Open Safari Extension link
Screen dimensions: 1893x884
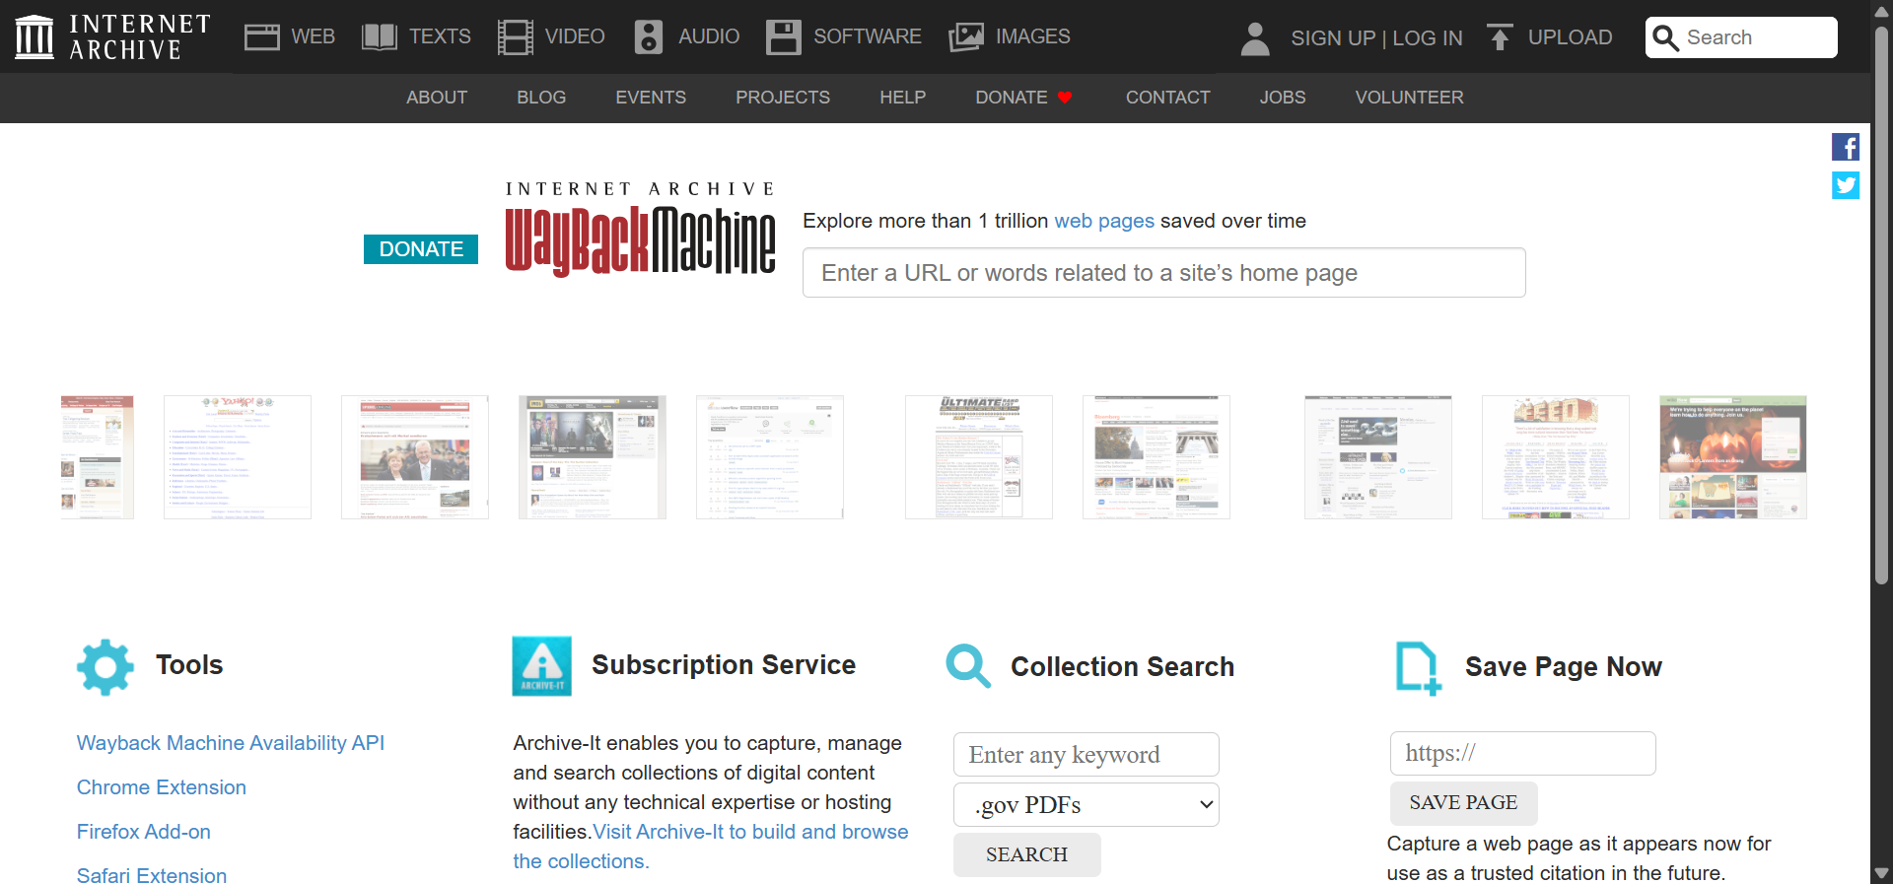click(x=152, y=875)
